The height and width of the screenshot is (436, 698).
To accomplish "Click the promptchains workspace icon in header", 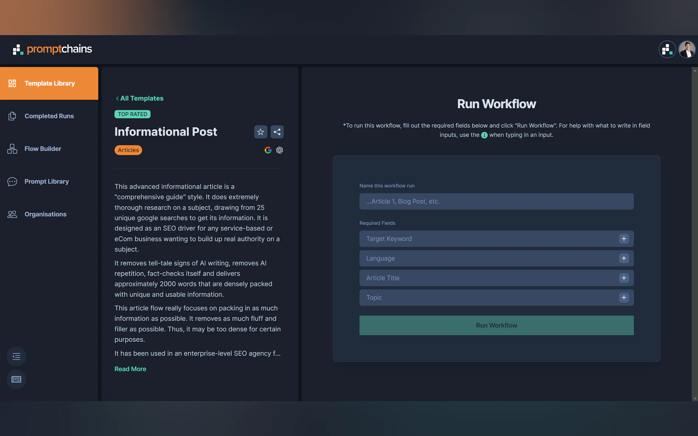I will [x=667, y=49].
